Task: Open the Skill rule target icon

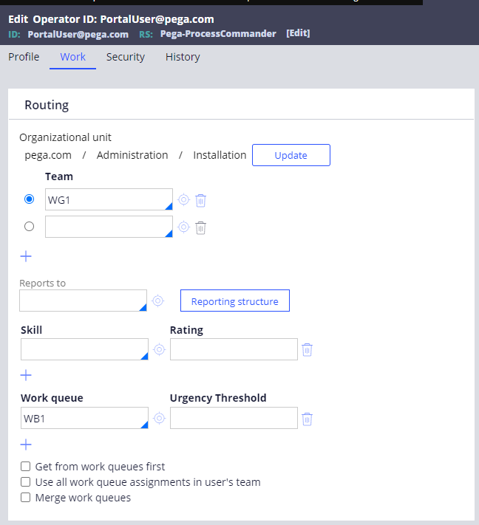Action: [x=159, y=349]
